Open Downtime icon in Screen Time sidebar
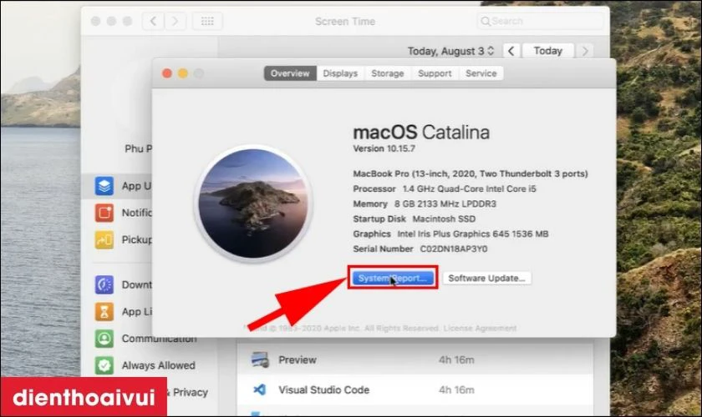This screenshot has height=417, width=702. coord(104,284)
